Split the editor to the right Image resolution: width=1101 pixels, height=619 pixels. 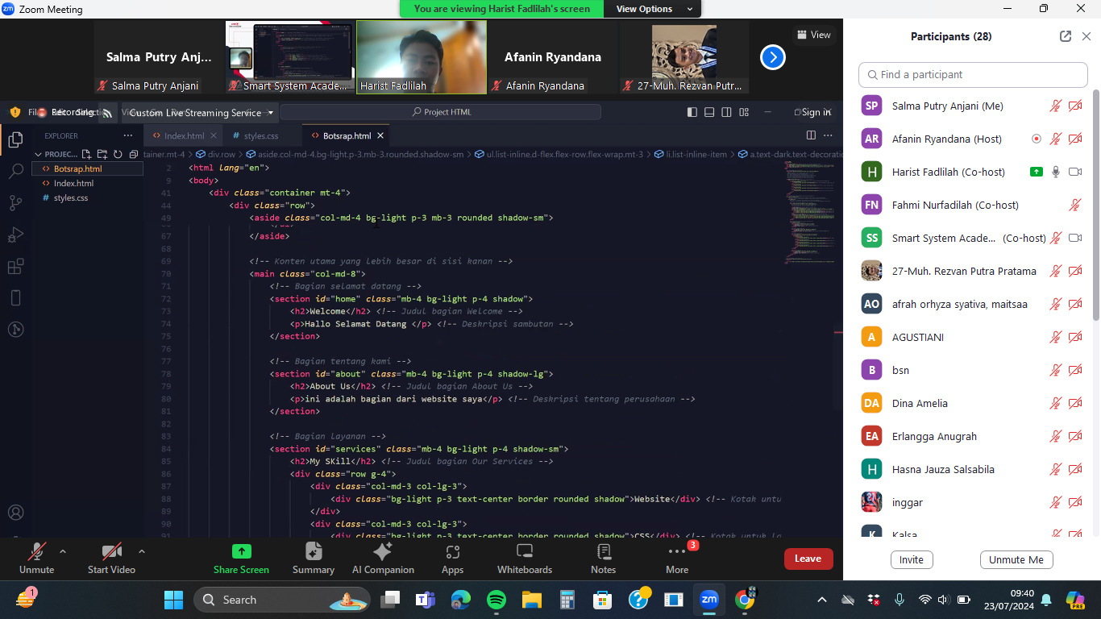[x=811, y=135]
